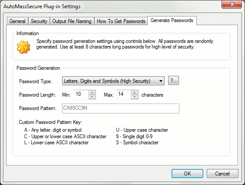245x185 pixels.
Task: Click '9 - Single digit 0-9' text
Action: click(134, 136)
